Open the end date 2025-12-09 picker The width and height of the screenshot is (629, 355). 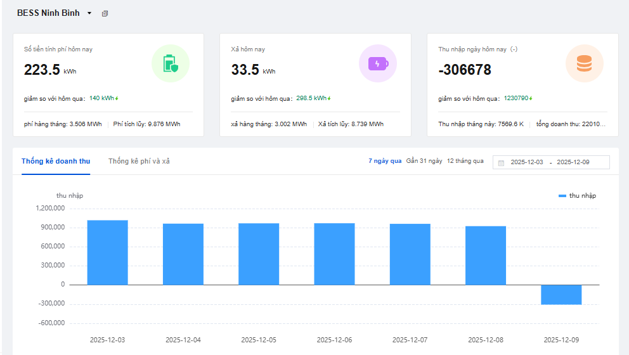573,162
